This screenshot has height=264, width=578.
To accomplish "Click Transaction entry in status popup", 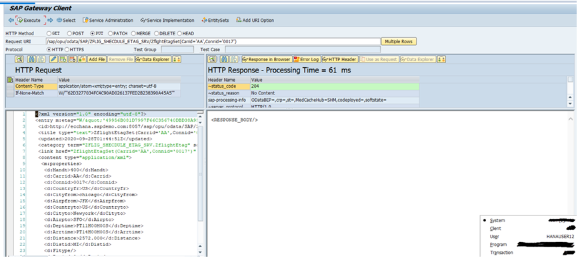I will point(501,253).
